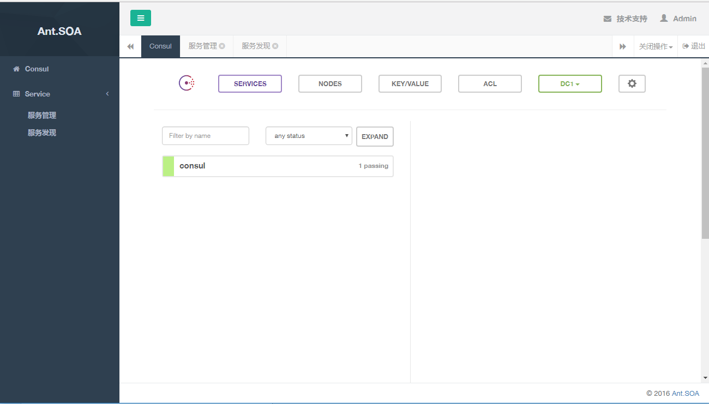Viewport: 709px width, 404px height.
Task: Click the table icon next to Service
Action: pos(16,94)
